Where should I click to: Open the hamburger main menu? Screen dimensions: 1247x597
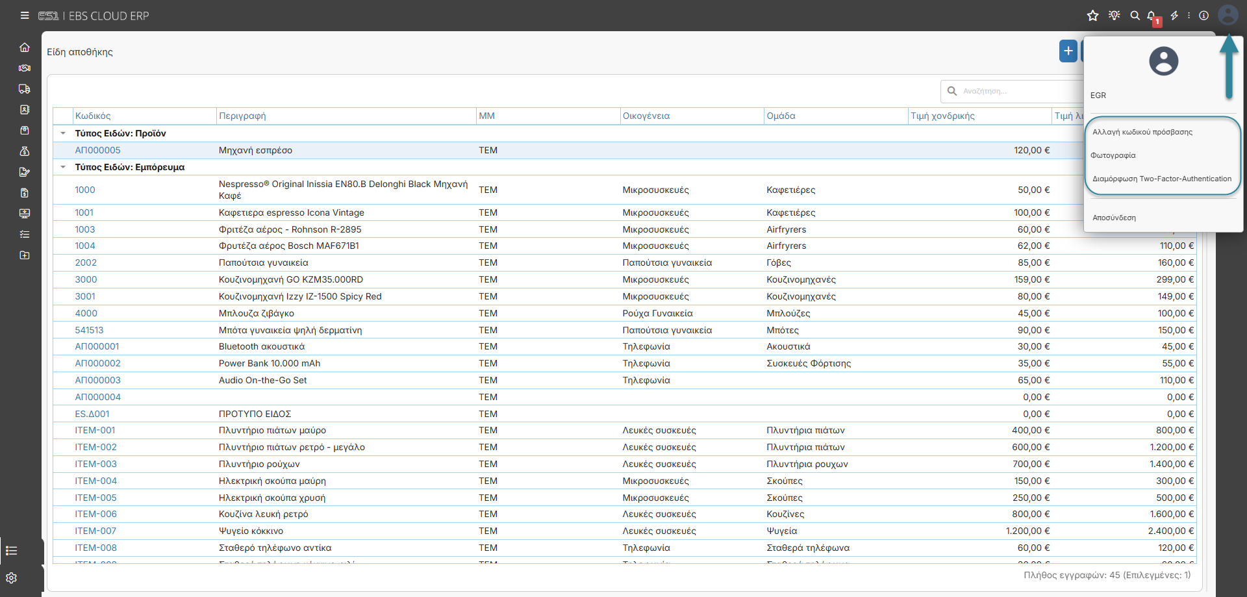[25, 16]
